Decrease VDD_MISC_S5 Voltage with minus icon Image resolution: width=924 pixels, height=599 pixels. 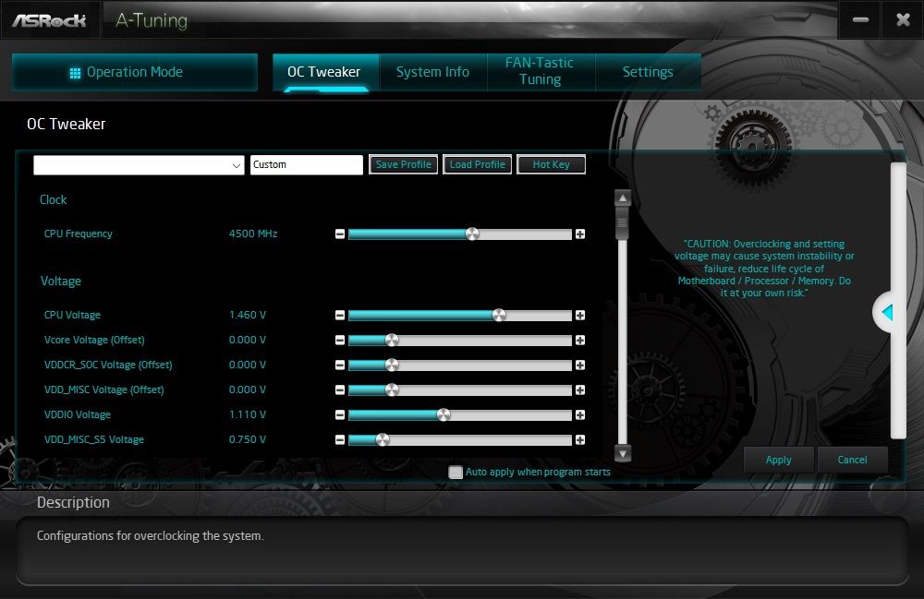(x=340, y=440)
